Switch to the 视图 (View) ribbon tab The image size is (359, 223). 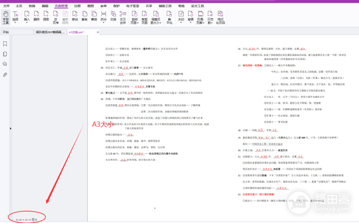click(91, 6)
